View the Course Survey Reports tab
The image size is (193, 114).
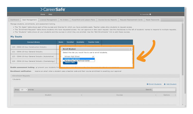coord(107,20)
